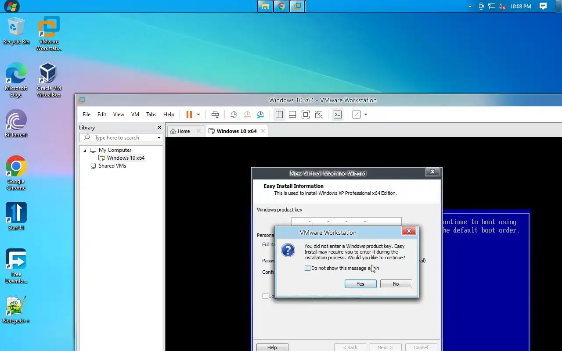
Task: Enter full screen mode in VMware
Action: [x=306, y=115]
